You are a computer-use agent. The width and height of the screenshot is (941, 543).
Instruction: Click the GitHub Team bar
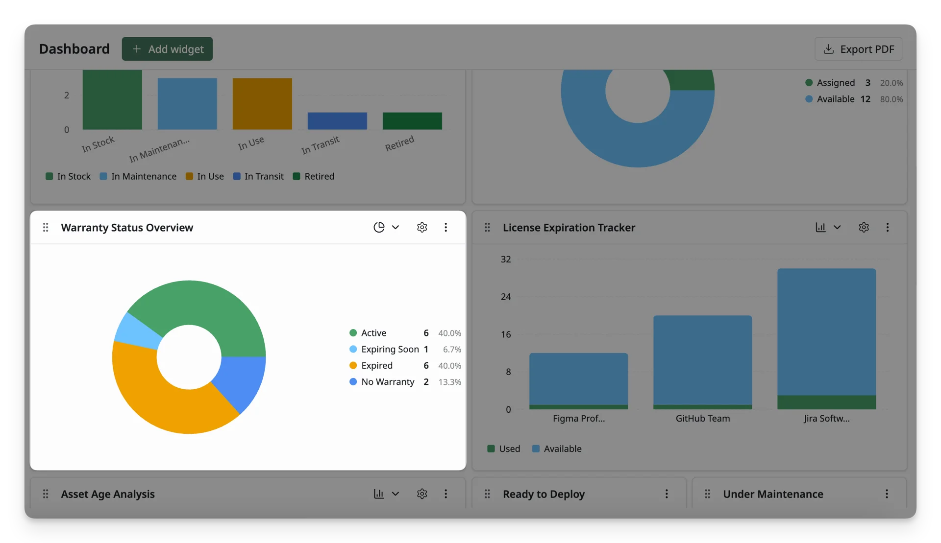click(x=702, y=362)
